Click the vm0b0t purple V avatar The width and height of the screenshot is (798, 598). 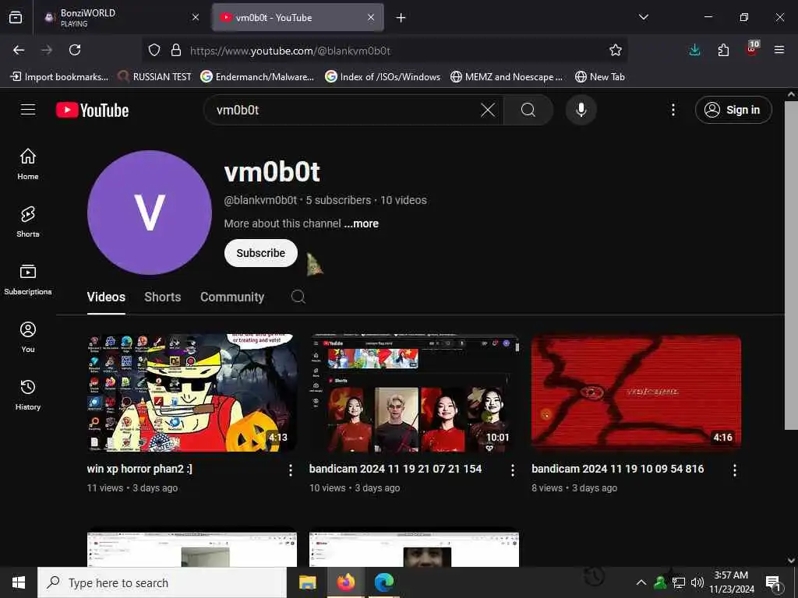click(150, 213)
